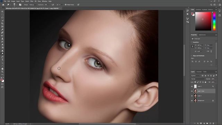Open the layer blend mode dropdown

[x=198, y=79]
